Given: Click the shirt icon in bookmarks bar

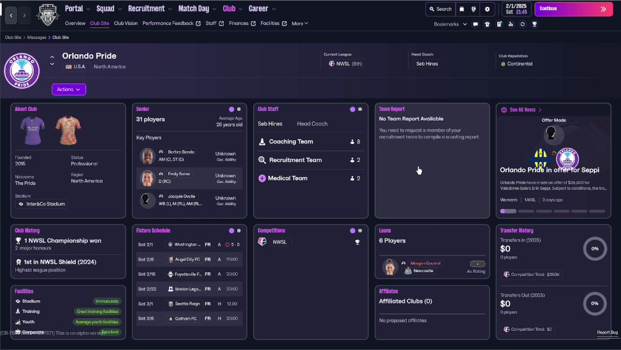Looking at the screenshot, I should 487,24.
